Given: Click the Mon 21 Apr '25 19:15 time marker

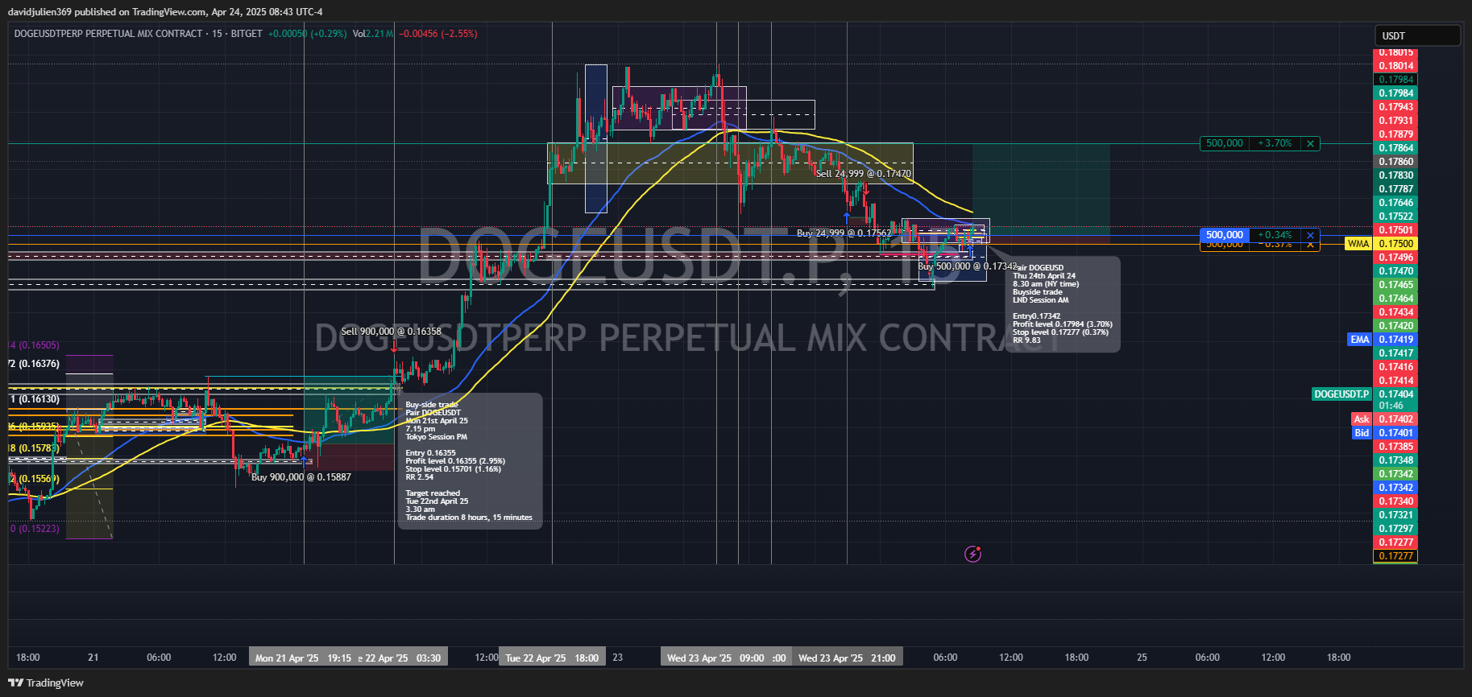Looking at the screenshot, I should tap(303, 658).
